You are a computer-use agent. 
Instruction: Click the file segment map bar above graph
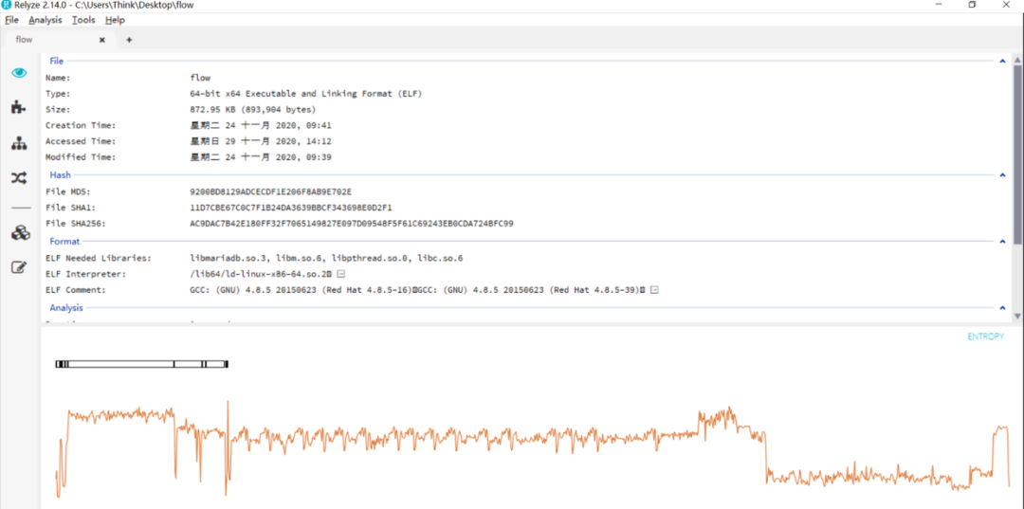pyautogui.click(x=141, y=364)
